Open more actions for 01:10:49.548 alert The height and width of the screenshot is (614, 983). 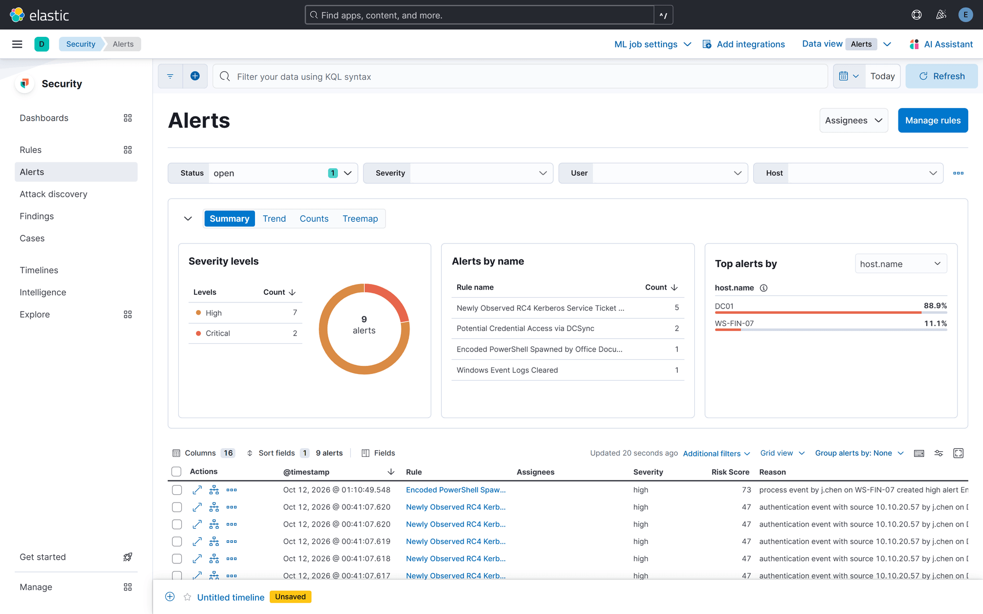tap(231, 490)
